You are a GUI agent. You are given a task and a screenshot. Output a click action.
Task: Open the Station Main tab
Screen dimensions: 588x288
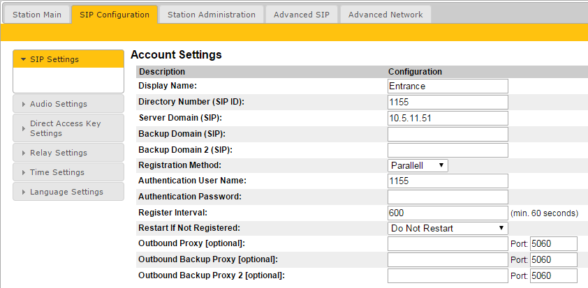point(37,14)
